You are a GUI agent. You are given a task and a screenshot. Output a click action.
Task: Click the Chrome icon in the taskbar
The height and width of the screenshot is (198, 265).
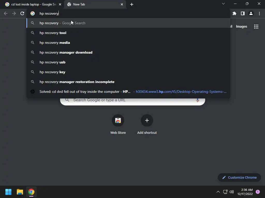31,192
